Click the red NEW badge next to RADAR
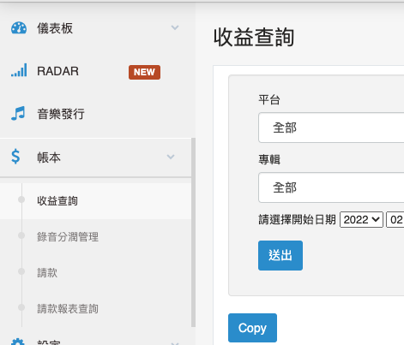The width and height of the screenshot is (404, 345). coord(144,72)
